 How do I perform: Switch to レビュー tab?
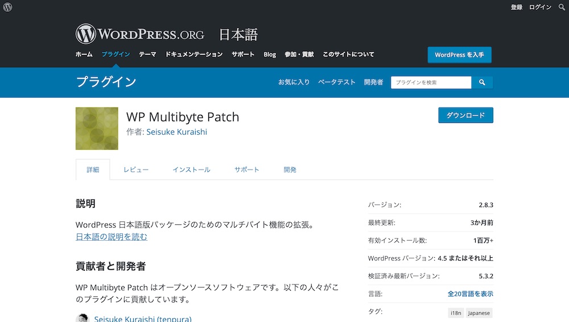coord(136,170)
